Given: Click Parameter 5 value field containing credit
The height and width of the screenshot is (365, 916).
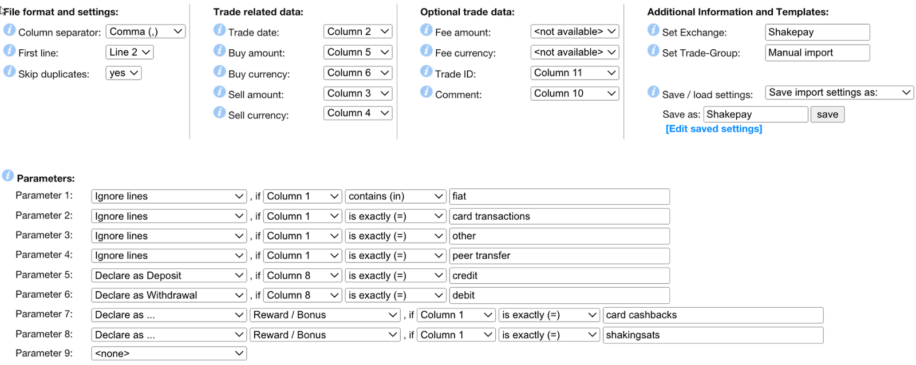Looking at the screenshot, I should pyautogui.click(x=559, y=276).
